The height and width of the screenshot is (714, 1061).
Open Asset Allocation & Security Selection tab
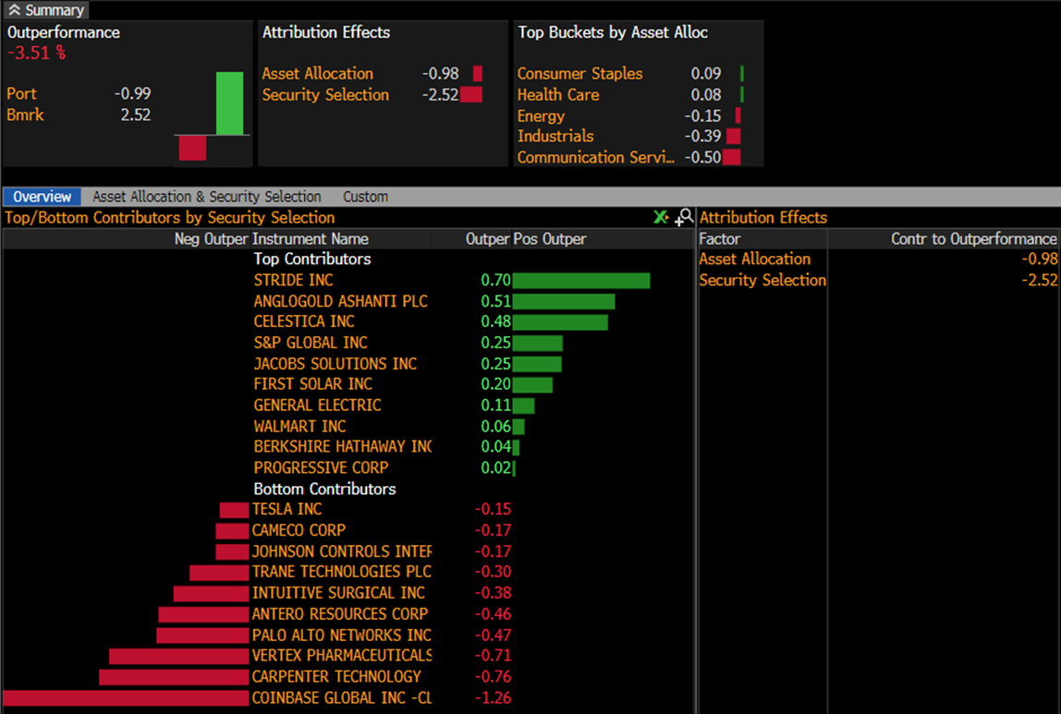tap(206, 197)
